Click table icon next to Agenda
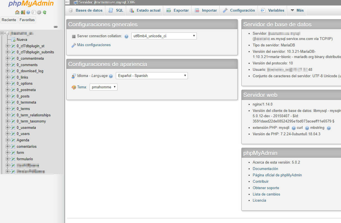The height and width of the screenshot is (223, 341). click(x=13, y=140)
